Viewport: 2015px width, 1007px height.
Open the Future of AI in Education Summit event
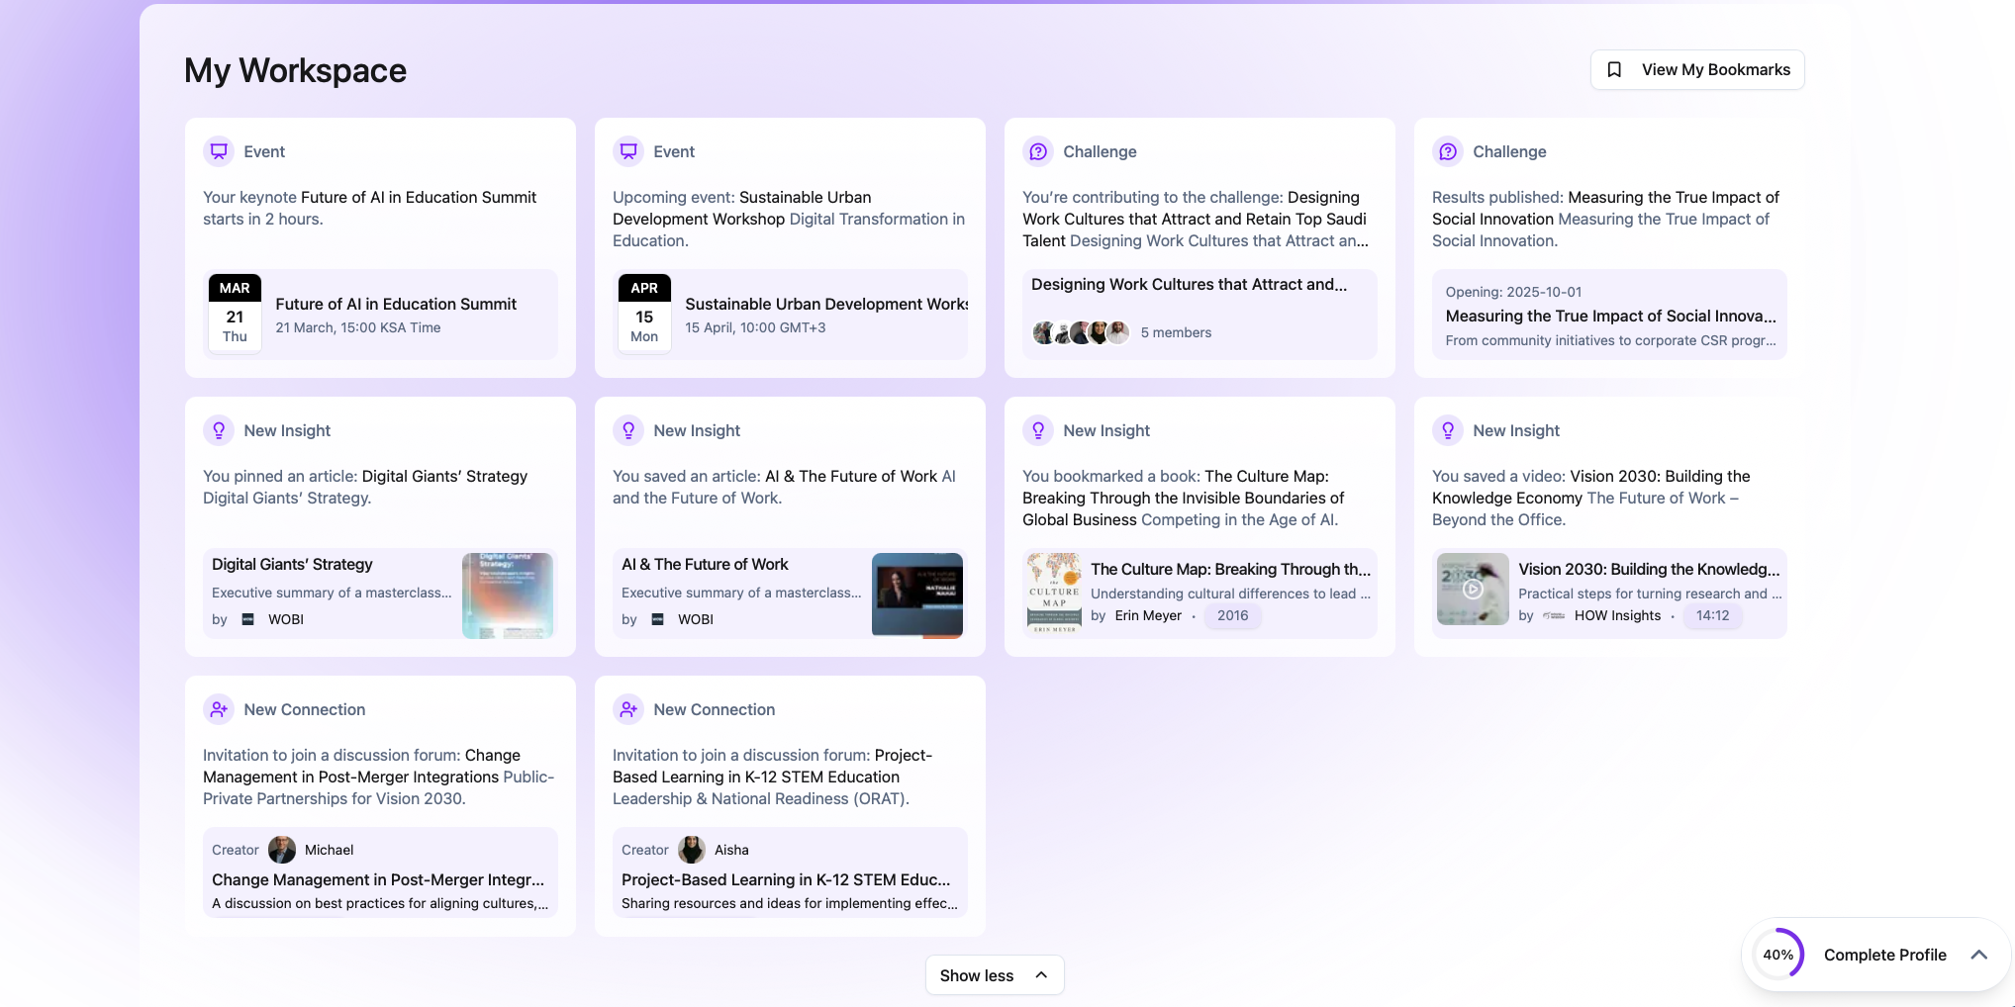point(396,305)
